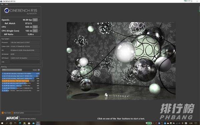Open Microsoft Store taskbar icon
Image resolution: width=200 pixels, height=125 pixels.
pos(29,123)
